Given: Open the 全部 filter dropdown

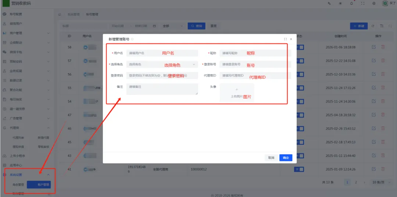Looking at the screenshot, I should (173, 26).
